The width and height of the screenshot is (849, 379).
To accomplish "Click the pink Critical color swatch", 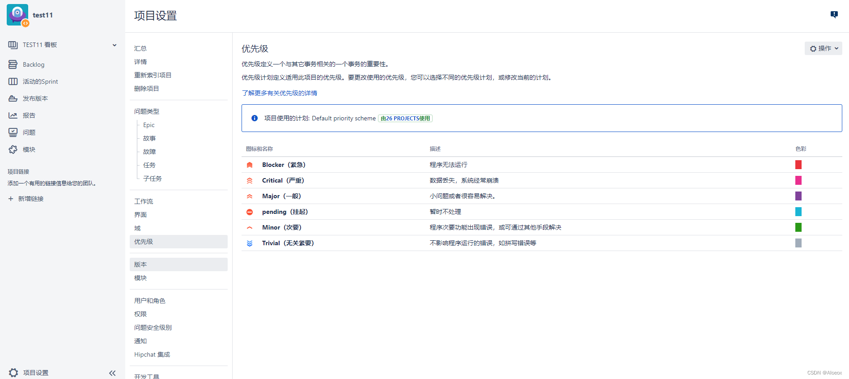I will [x=798, y=180].
